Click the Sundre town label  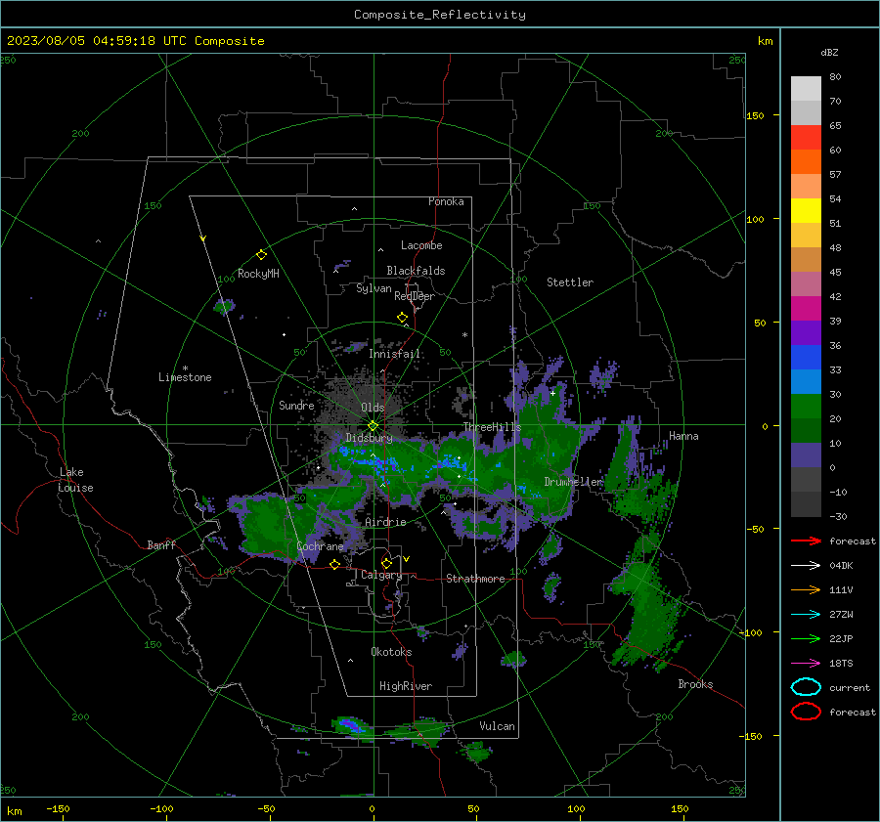click(x=296, y=406)
